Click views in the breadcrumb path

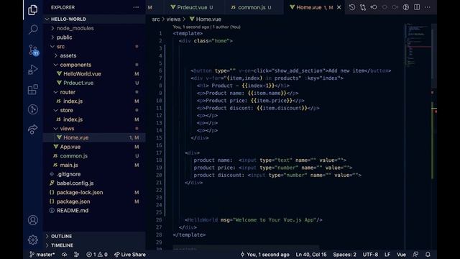pyautogui.click(x=173, y=19)
